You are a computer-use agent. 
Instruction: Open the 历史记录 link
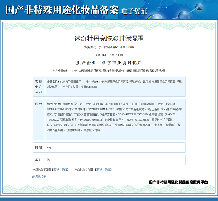(x=41, y=176)
